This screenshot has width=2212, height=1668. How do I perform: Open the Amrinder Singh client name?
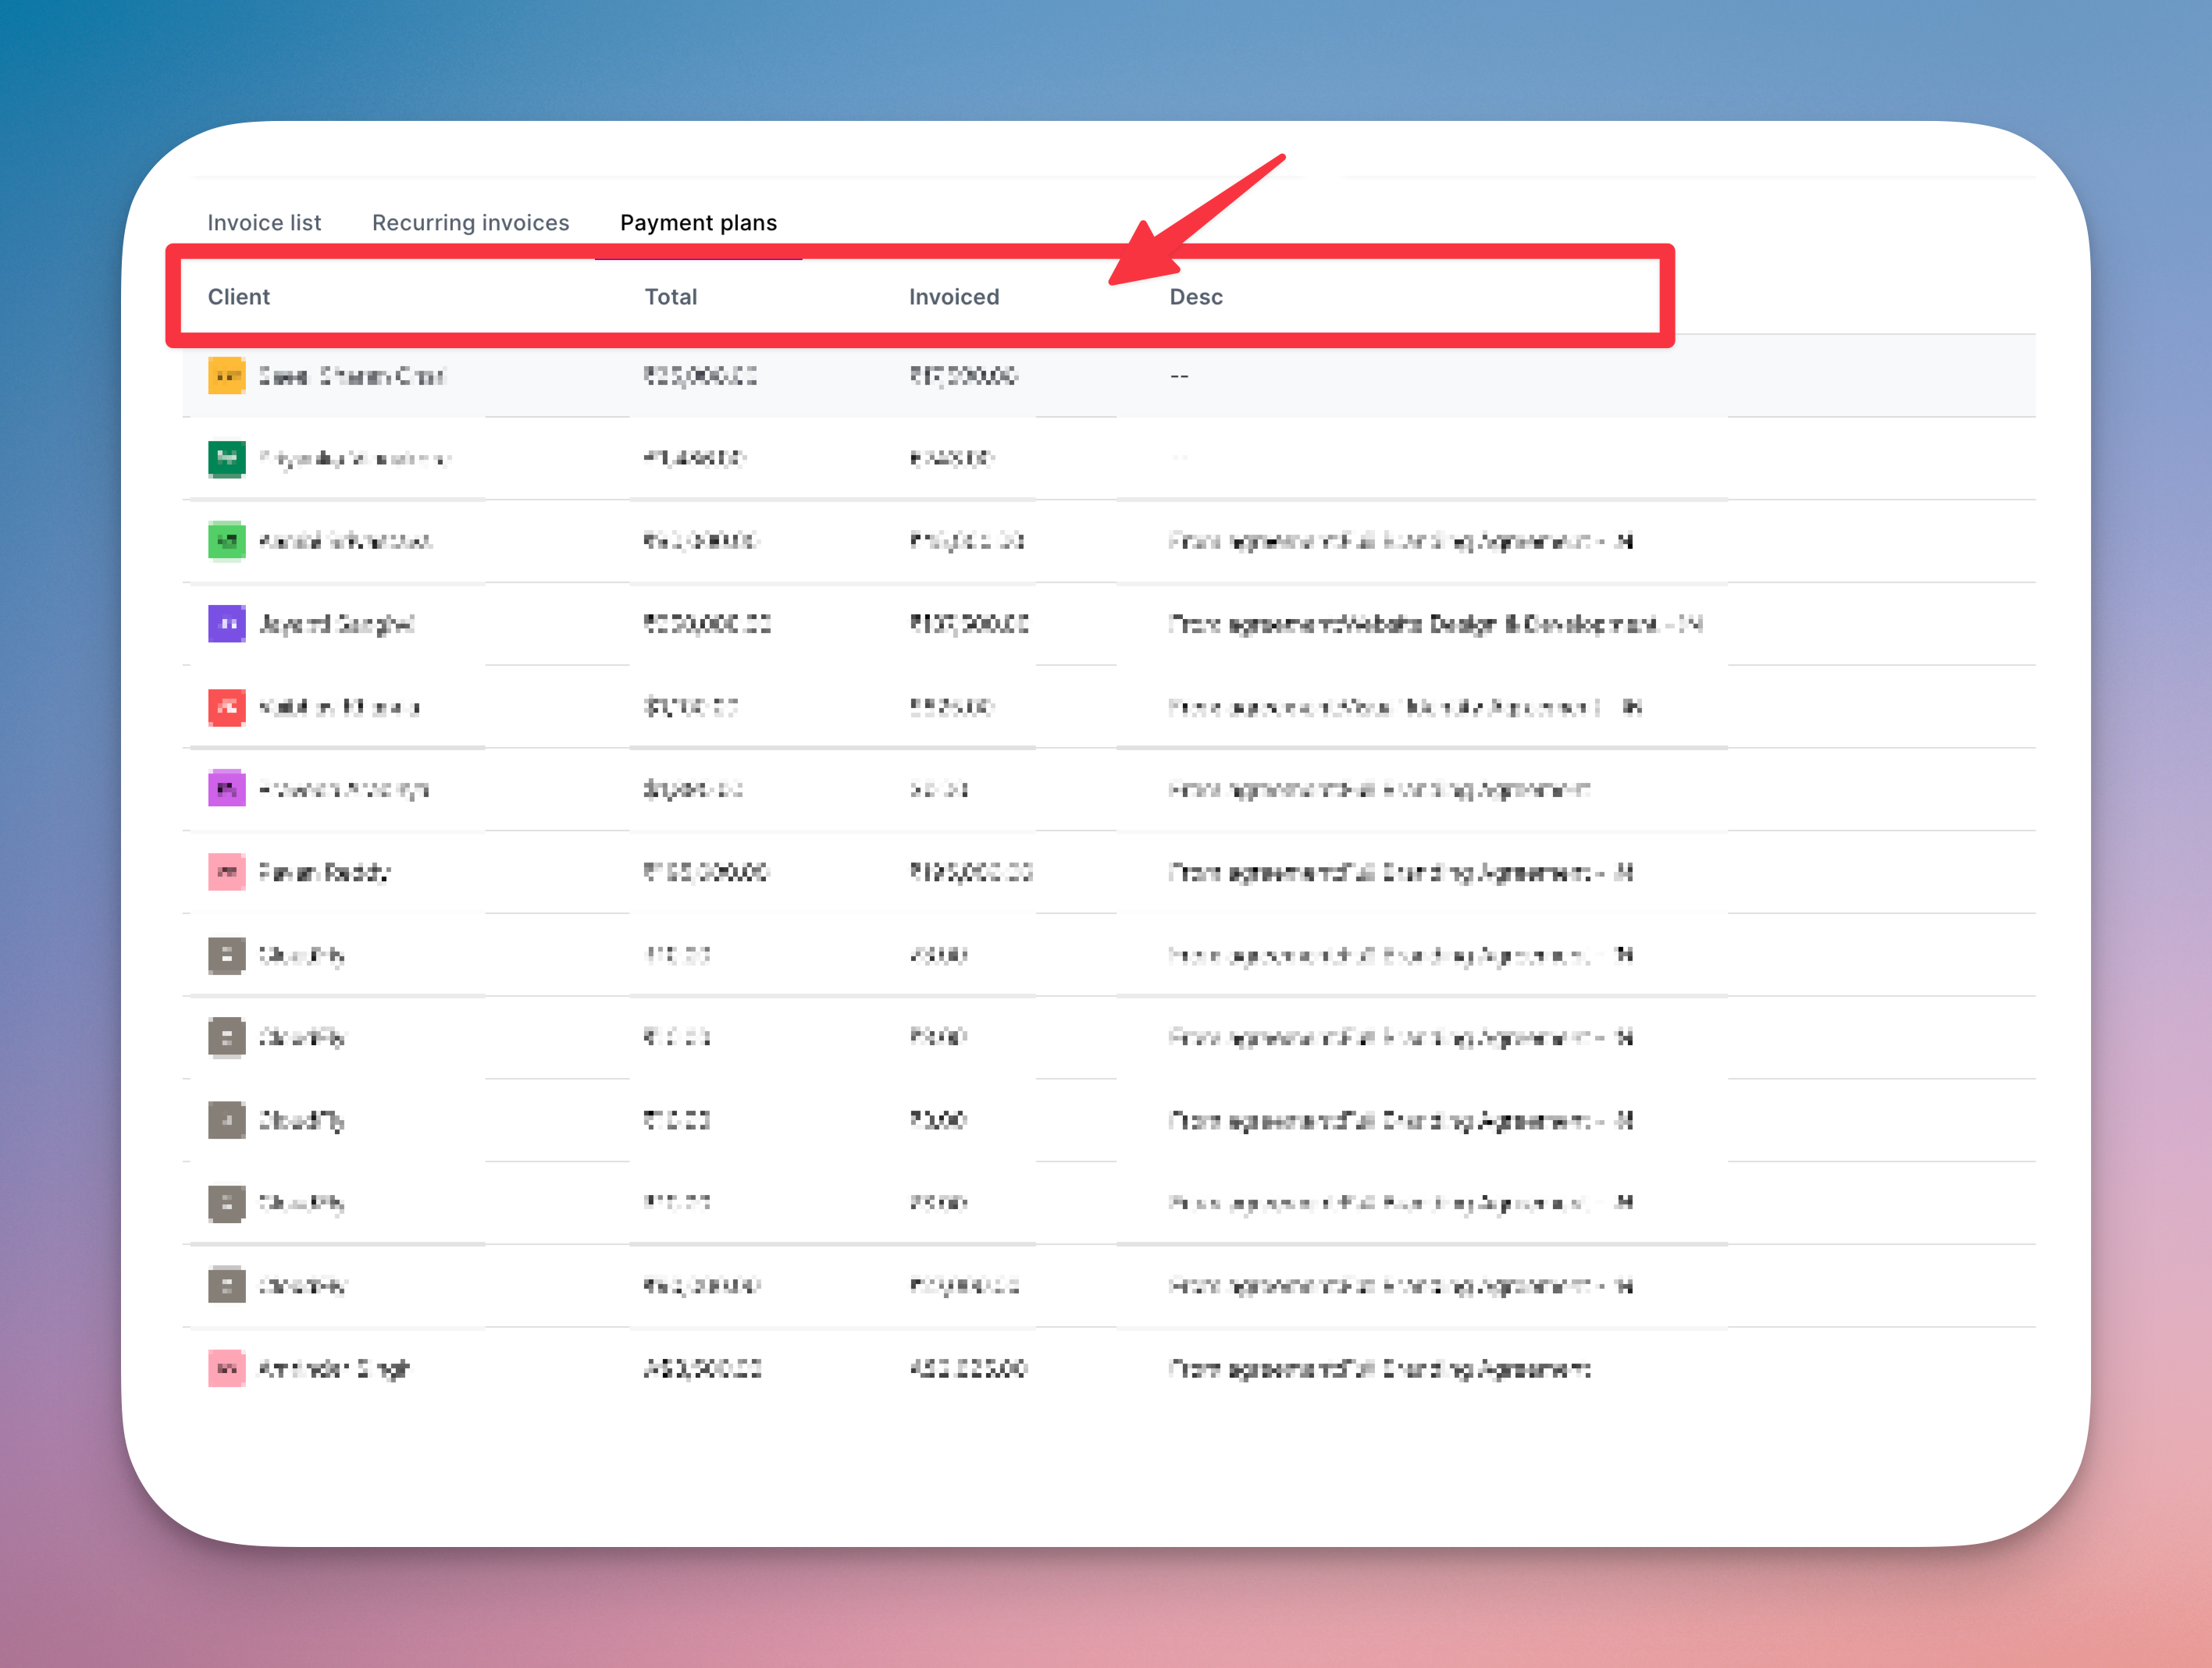coord(334,1369)
